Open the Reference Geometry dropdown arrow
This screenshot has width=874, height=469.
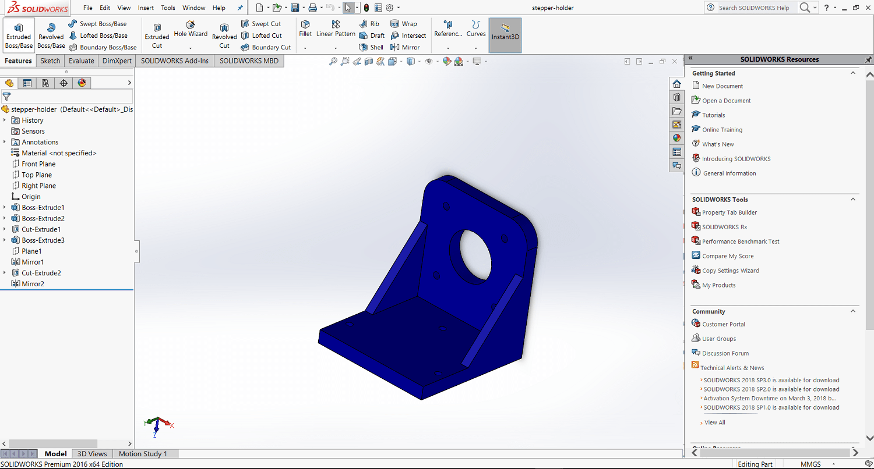(x=448, y=48)
